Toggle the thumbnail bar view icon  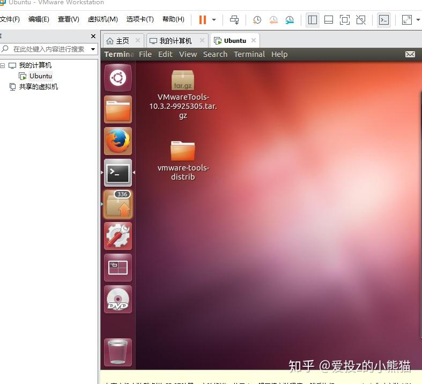[329, 20]
